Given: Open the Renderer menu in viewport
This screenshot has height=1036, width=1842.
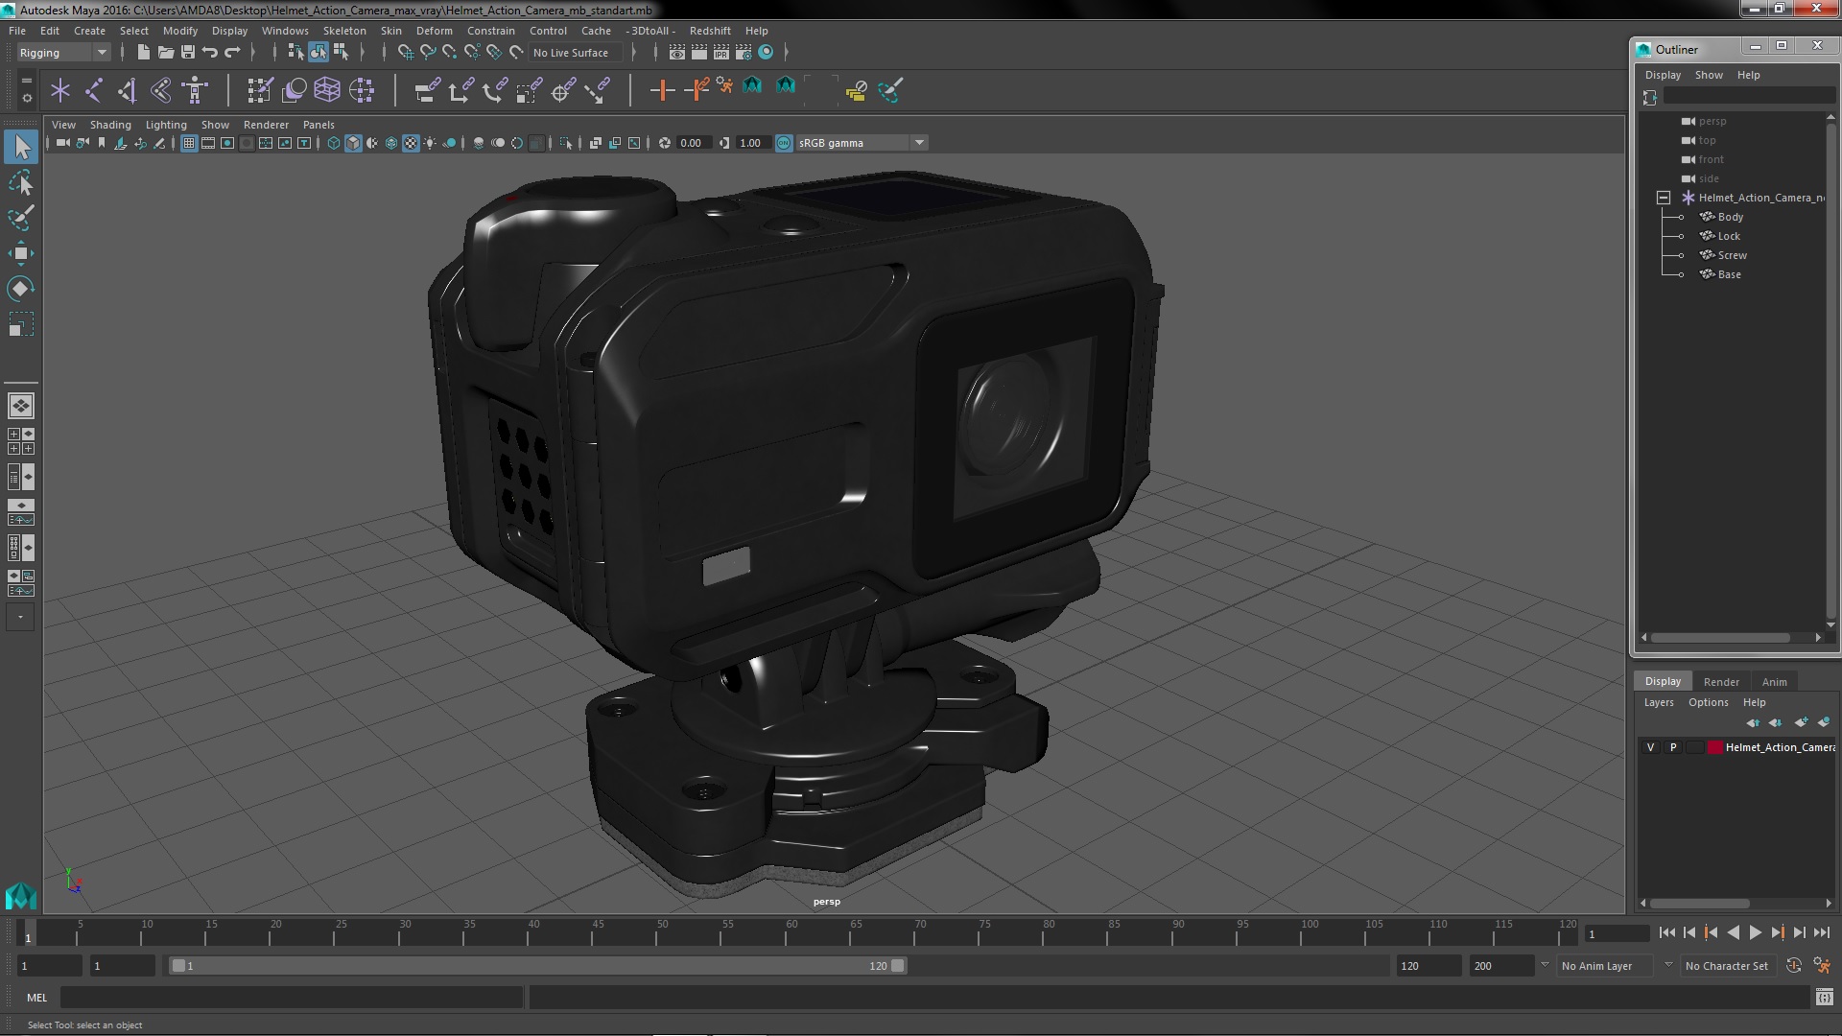Looking at the screenshot, I should click(266, 124).
